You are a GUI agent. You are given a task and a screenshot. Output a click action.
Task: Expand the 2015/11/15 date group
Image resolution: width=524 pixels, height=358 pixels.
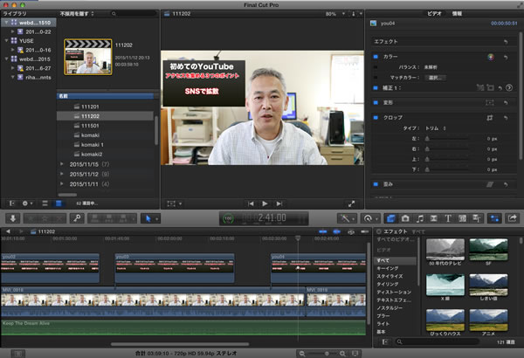pos(62,164)
